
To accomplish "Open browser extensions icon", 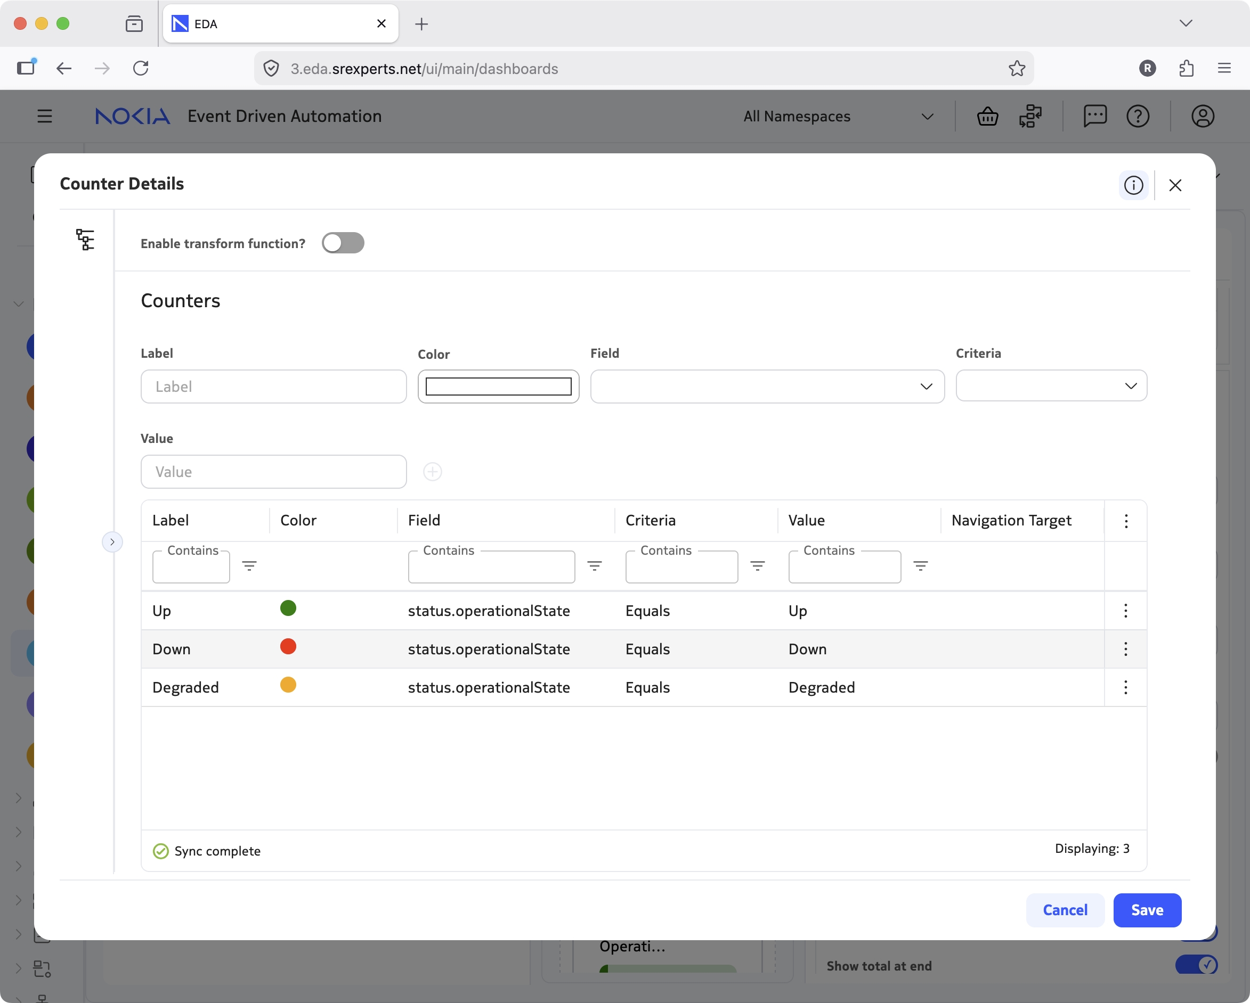I will (x=1186, y=68).
